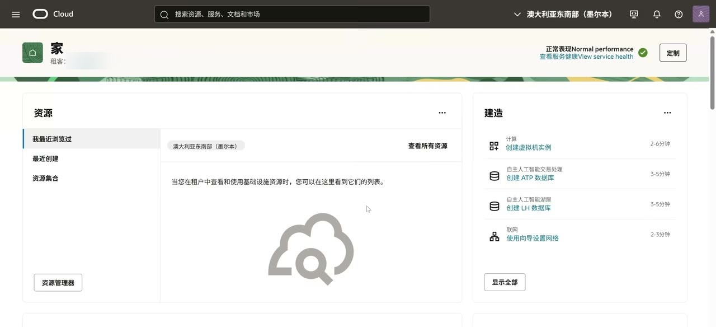Expand the region selector 澳大利亚东南部（墨尔本）
Viewport: 716px width, 327px height.
(x=563, y=14)
